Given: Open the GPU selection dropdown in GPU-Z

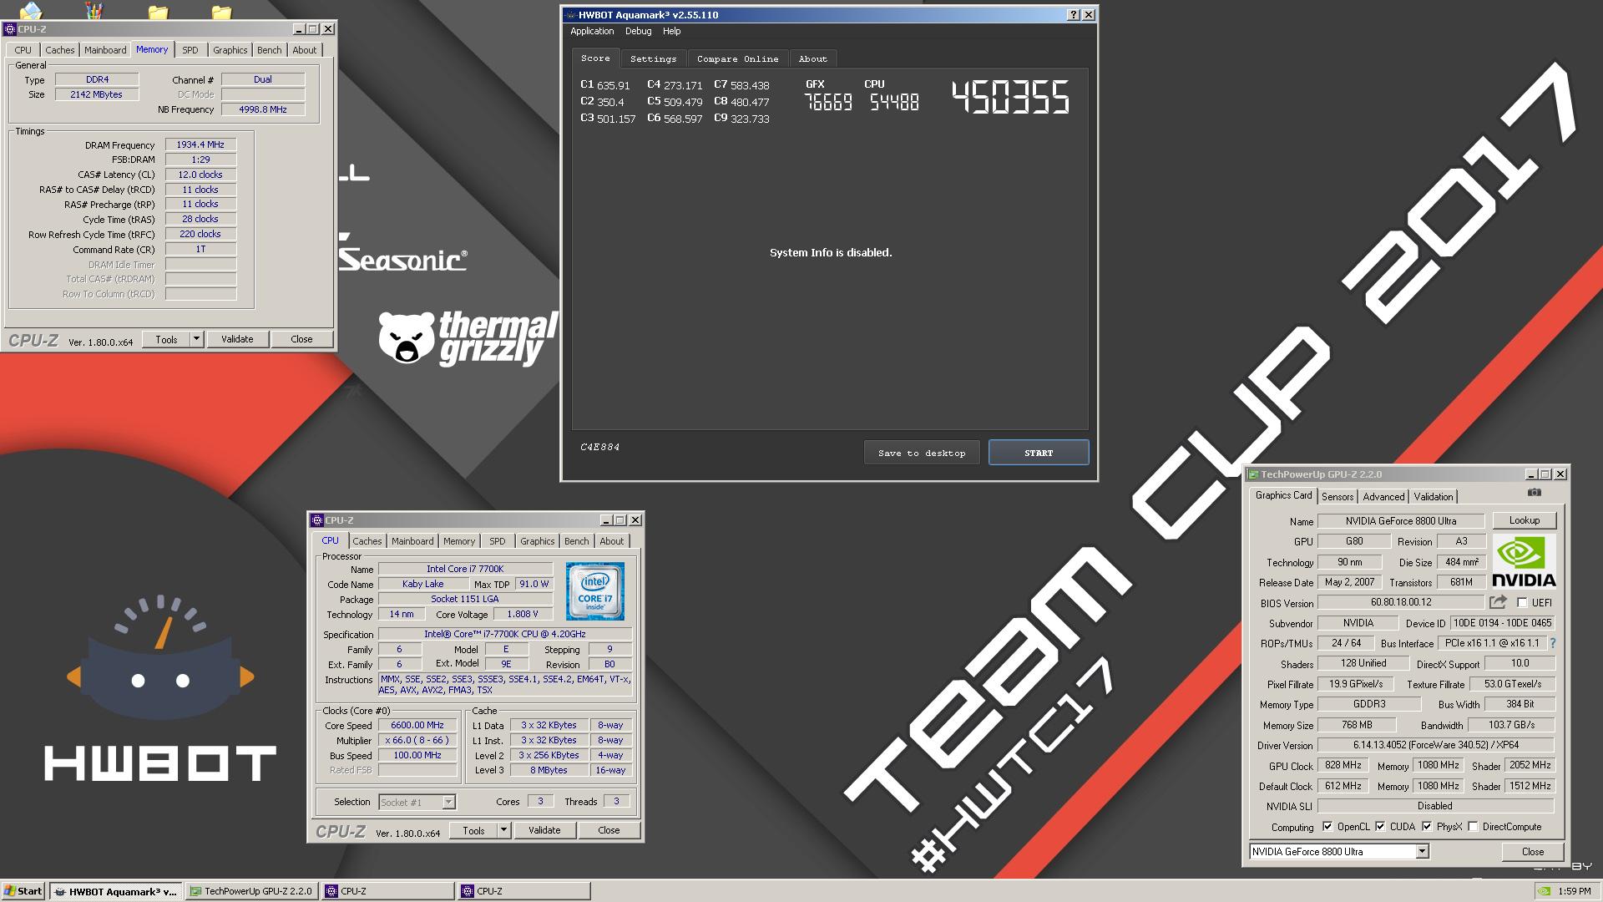Looking at the screenshot, I should (1422, 852).
